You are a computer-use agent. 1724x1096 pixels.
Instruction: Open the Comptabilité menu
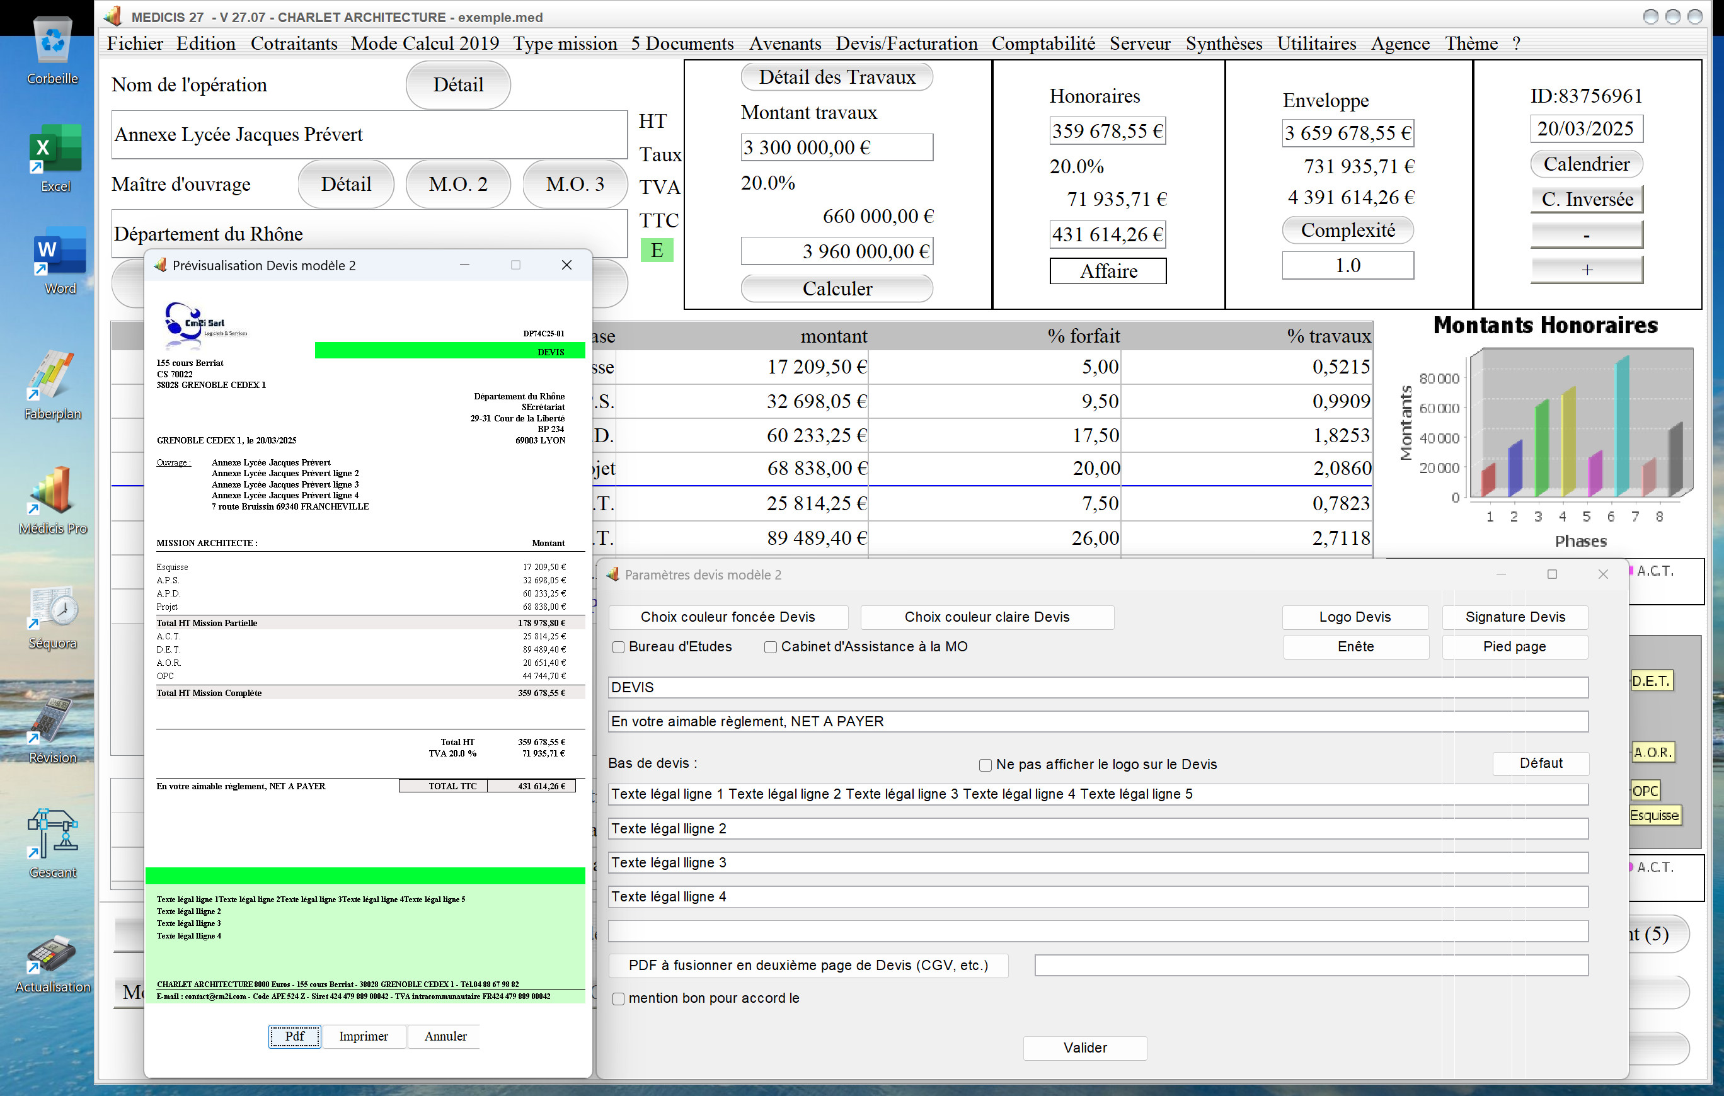tap(1043, 43)
